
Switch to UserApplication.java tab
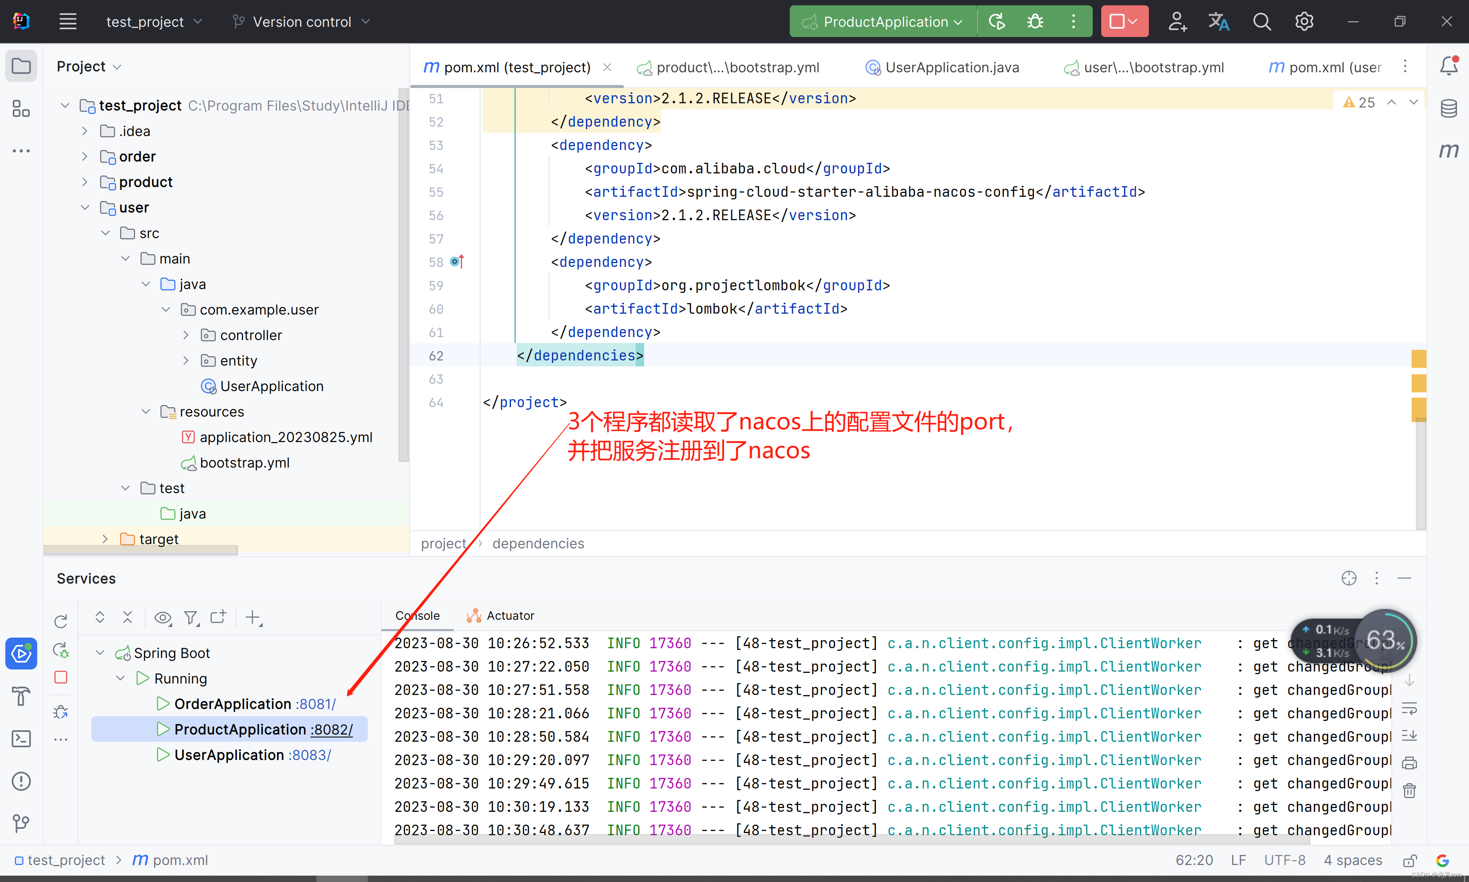pos(942,67)
